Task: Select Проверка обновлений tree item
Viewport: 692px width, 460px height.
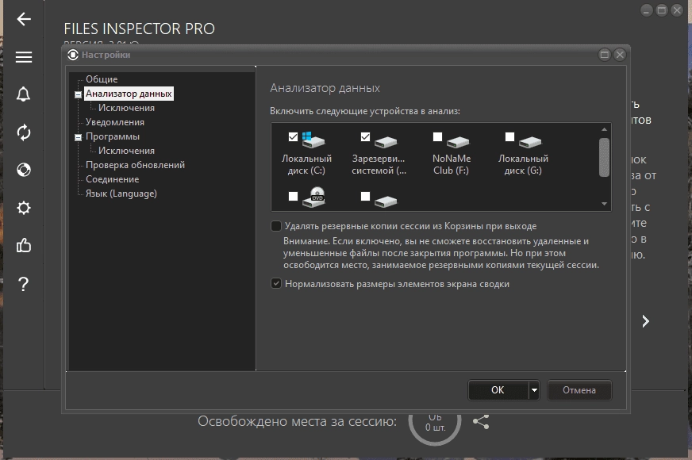Action: pyautogui.click(x=135, y=165)
